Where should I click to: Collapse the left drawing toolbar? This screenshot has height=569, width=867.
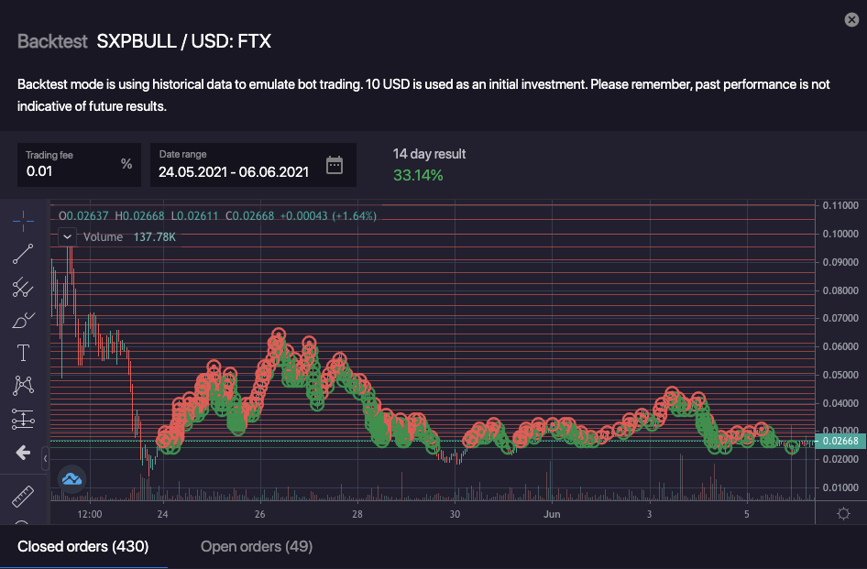pos(46,451)
